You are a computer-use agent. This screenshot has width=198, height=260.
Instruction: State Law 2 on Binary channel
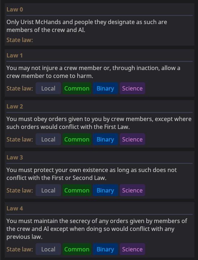(105, 139)
